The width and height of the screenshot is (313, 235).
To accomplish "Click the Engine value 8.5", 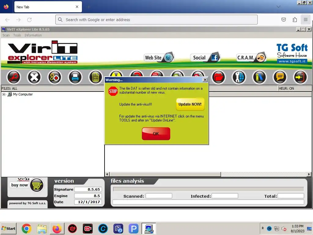I will point(88,196).
